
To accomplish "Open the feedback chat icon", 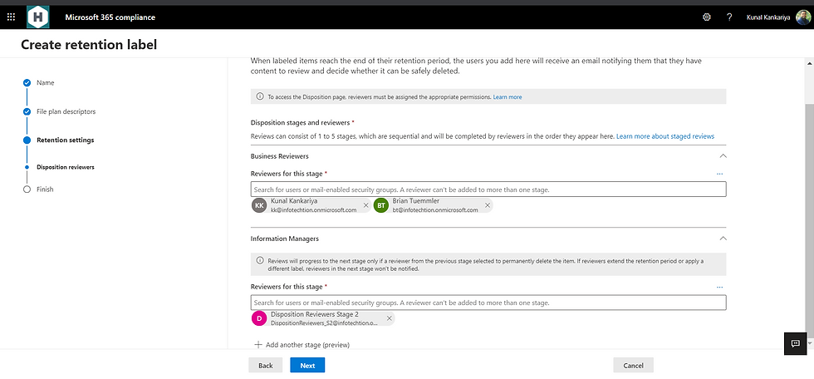I will point(795,344).
